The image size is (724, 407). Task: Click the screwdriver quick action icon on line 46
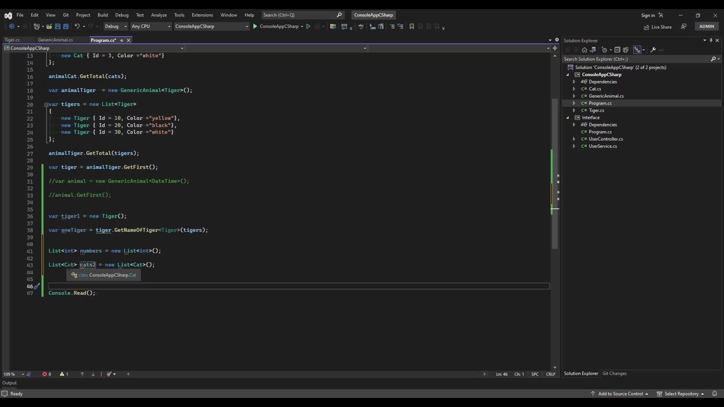[x=36, y=286]
